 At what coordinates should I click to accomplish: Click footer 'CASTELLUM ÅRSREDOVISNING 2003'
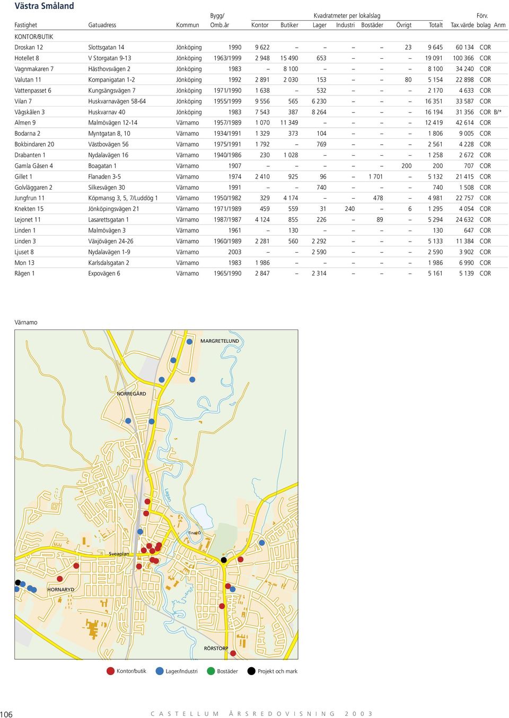click(x=262, y=714)
